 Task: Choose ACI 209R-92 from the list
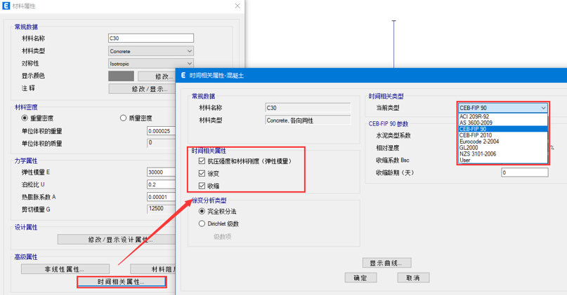coord(503,116)
